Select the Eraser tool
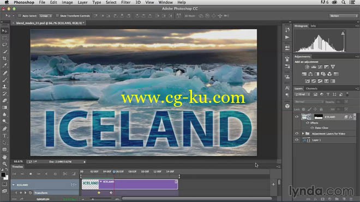The image size is (360, 202). point(4,100)
